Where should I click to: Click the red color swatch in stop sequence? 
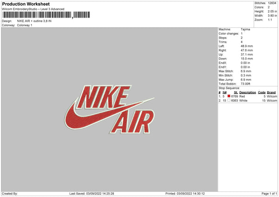pos(229,96)
